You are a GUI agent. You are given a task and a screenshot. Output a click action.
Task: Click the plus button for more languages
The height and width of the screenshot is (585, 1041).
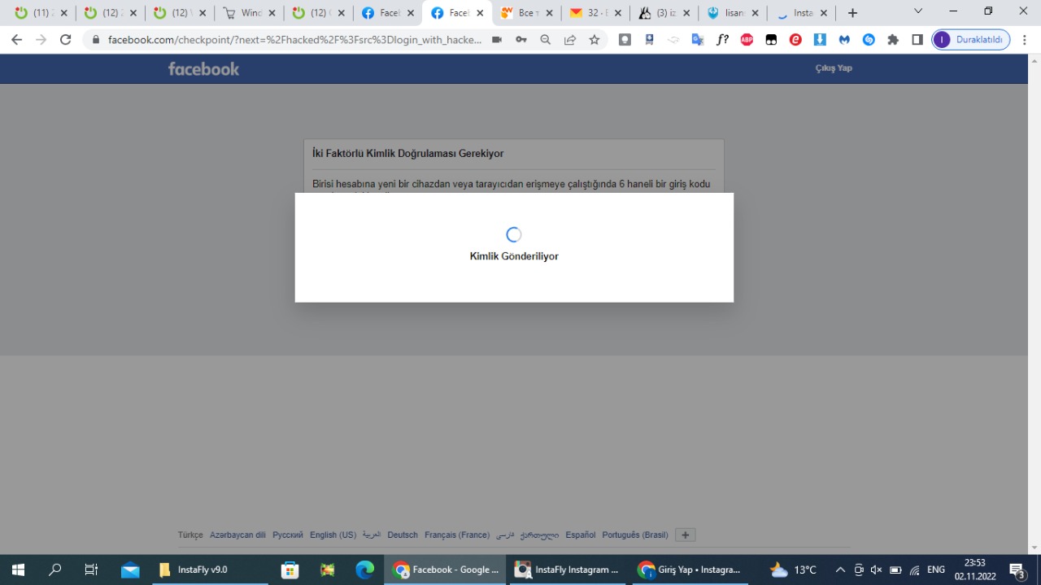pos(686,535)
